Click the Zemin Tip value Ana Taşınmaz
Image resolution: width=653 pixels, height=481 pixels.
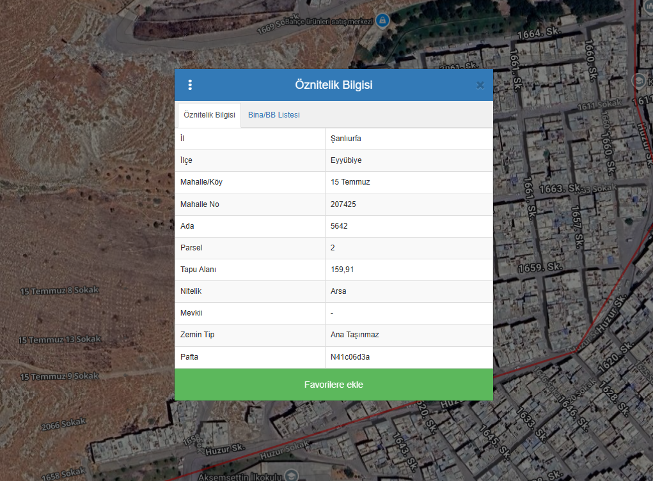(355, 335)
